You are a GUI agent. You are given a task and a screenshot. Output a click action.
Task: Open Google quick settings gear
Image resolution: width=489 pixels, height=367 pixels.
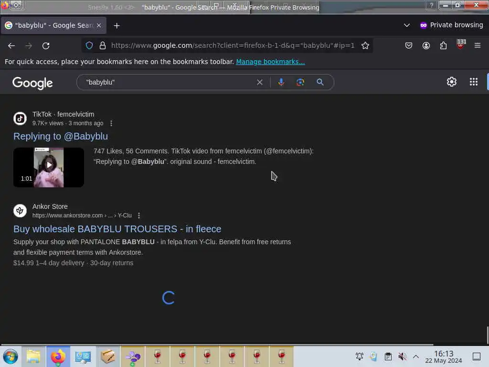pyautogui.click(x=452, y=82)
